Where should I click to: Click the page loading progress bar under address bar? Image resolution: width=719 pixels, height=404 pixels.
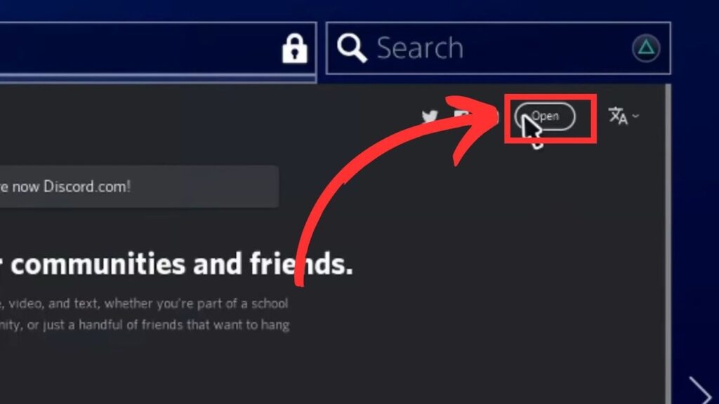tap(158, 79)
